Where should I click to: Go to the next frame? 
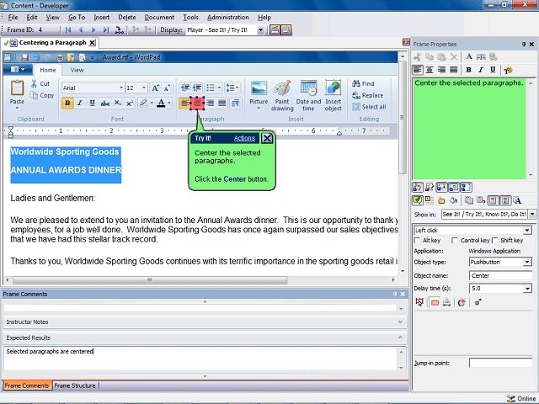[x=93, y=30]
